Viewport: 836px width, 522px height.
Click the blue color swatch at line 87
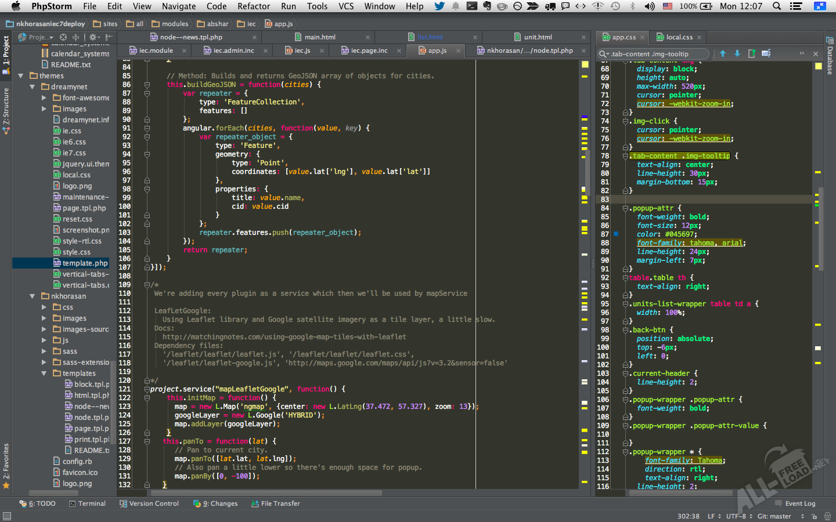tap(616, 234)
